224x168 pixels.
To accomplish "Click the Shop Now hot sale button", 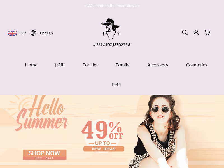I will tap(45, 155).
